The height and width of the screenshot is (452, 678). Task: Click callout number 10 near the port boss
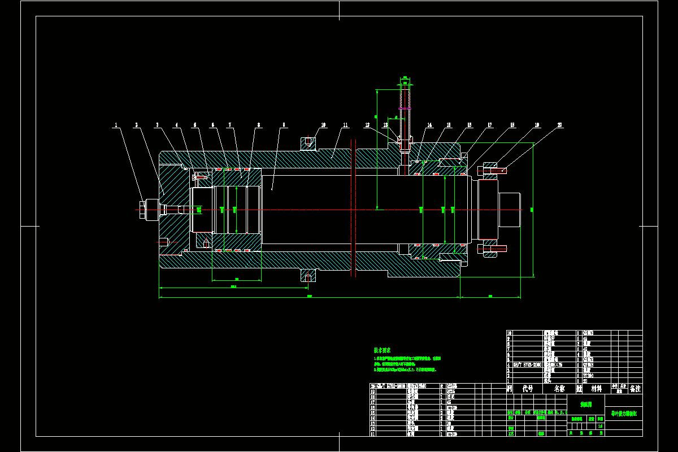[324, 124]
